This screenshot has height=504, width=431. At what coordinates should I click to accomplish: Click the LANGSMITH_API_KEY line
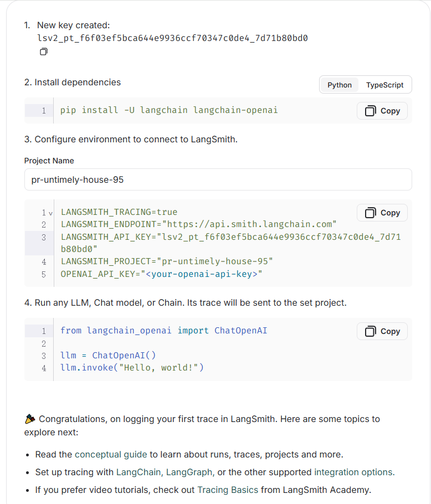231,243
